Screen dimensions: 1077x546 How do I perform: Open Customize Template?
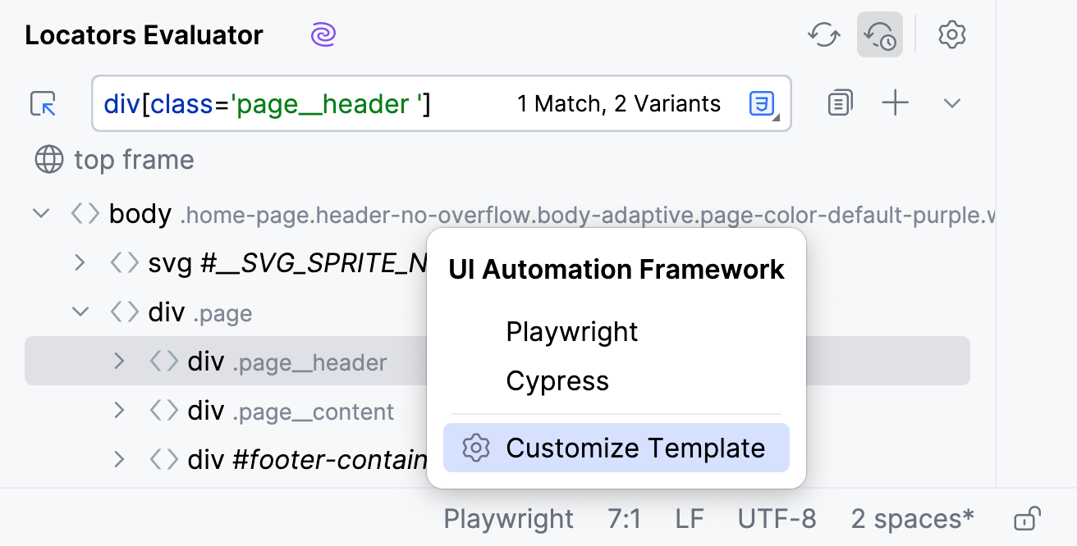click(x=637, y=448)
